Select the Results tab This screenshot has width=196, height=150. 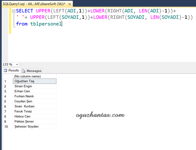point(11,70)
